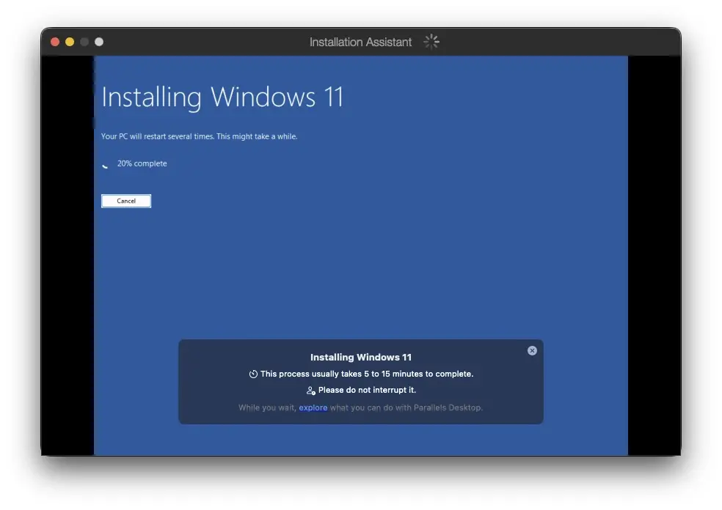Click the large 'Installing Windows 11' heading
Viewport: 722px width, 510px height.
222,97
